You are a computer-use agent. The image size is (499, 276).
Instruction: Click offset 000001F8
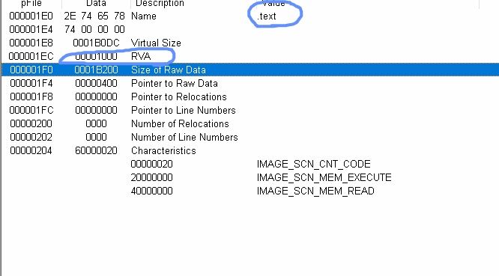coord(31,96)
